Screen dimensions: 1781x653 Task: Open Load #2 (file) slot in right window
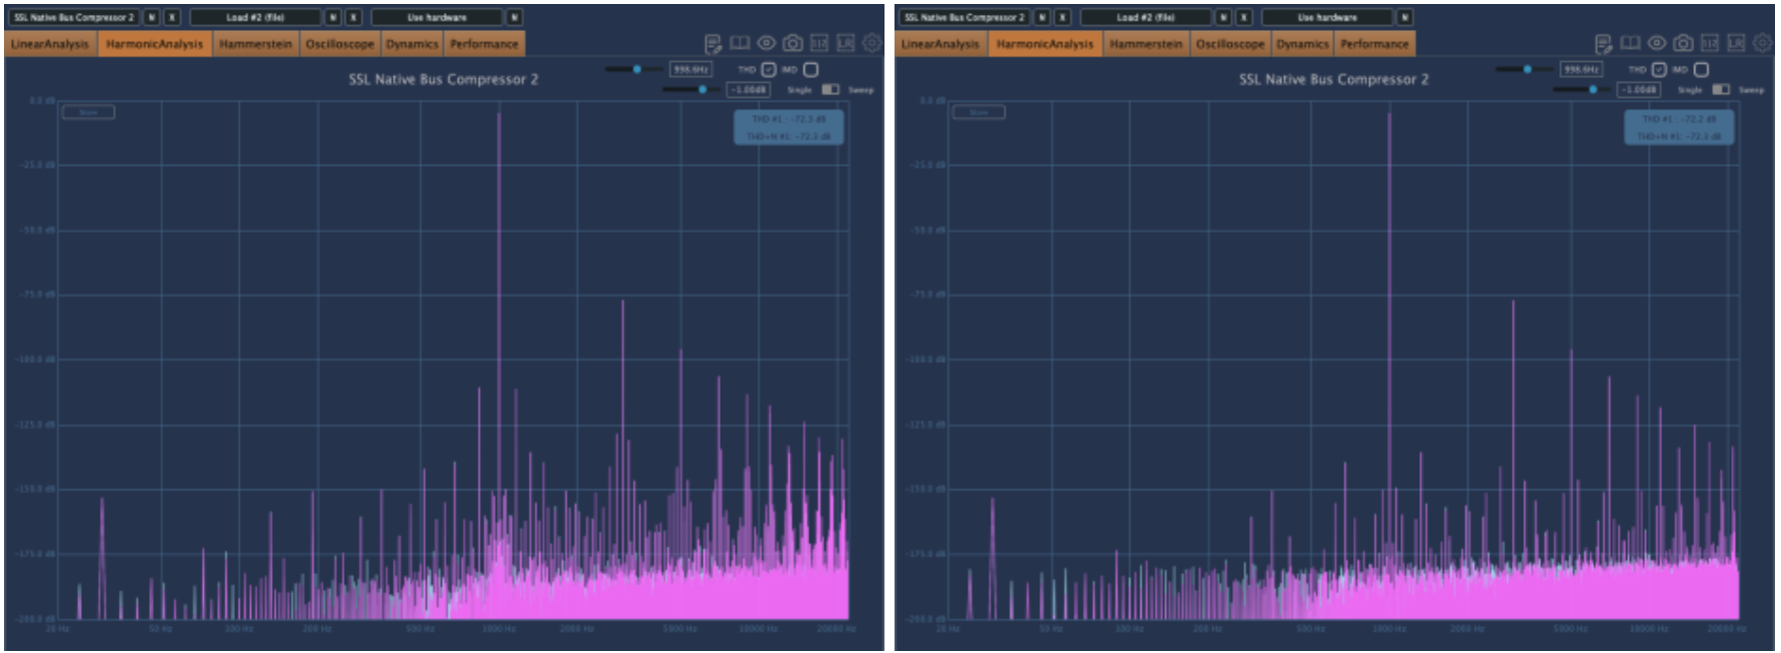[1145, 17]
